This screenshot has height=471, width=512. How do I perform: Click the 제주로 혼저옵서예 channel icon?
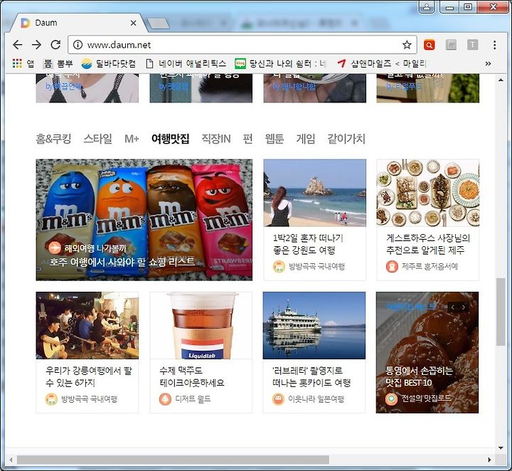pyautogui.click(x=392, y=267)
